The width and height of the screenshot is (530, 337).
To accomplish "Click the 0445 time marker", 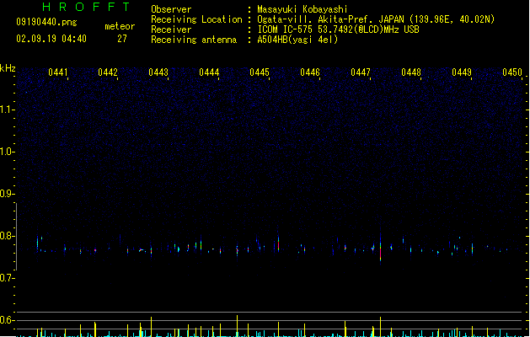I will [260, 72].
